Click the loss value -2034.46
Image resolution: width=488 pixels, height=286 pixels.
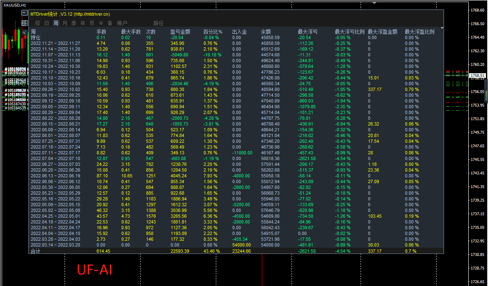coord(179,84)
